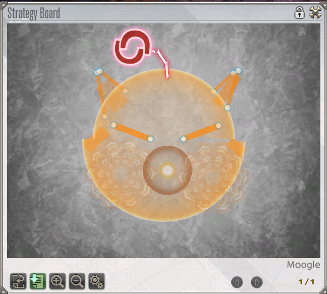
Task: Click the Strategy Board title text
Action: (x=34, y=13)
